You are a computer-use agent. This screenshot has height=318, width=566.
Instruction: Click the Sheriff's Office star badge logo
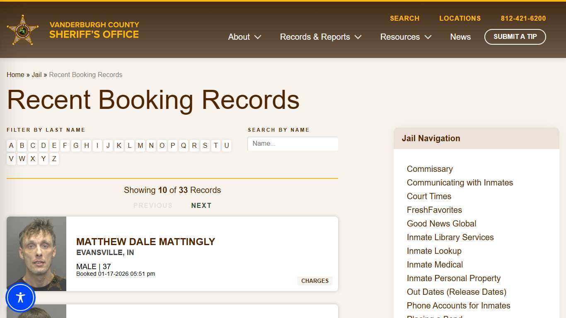(x=22, y=30)
